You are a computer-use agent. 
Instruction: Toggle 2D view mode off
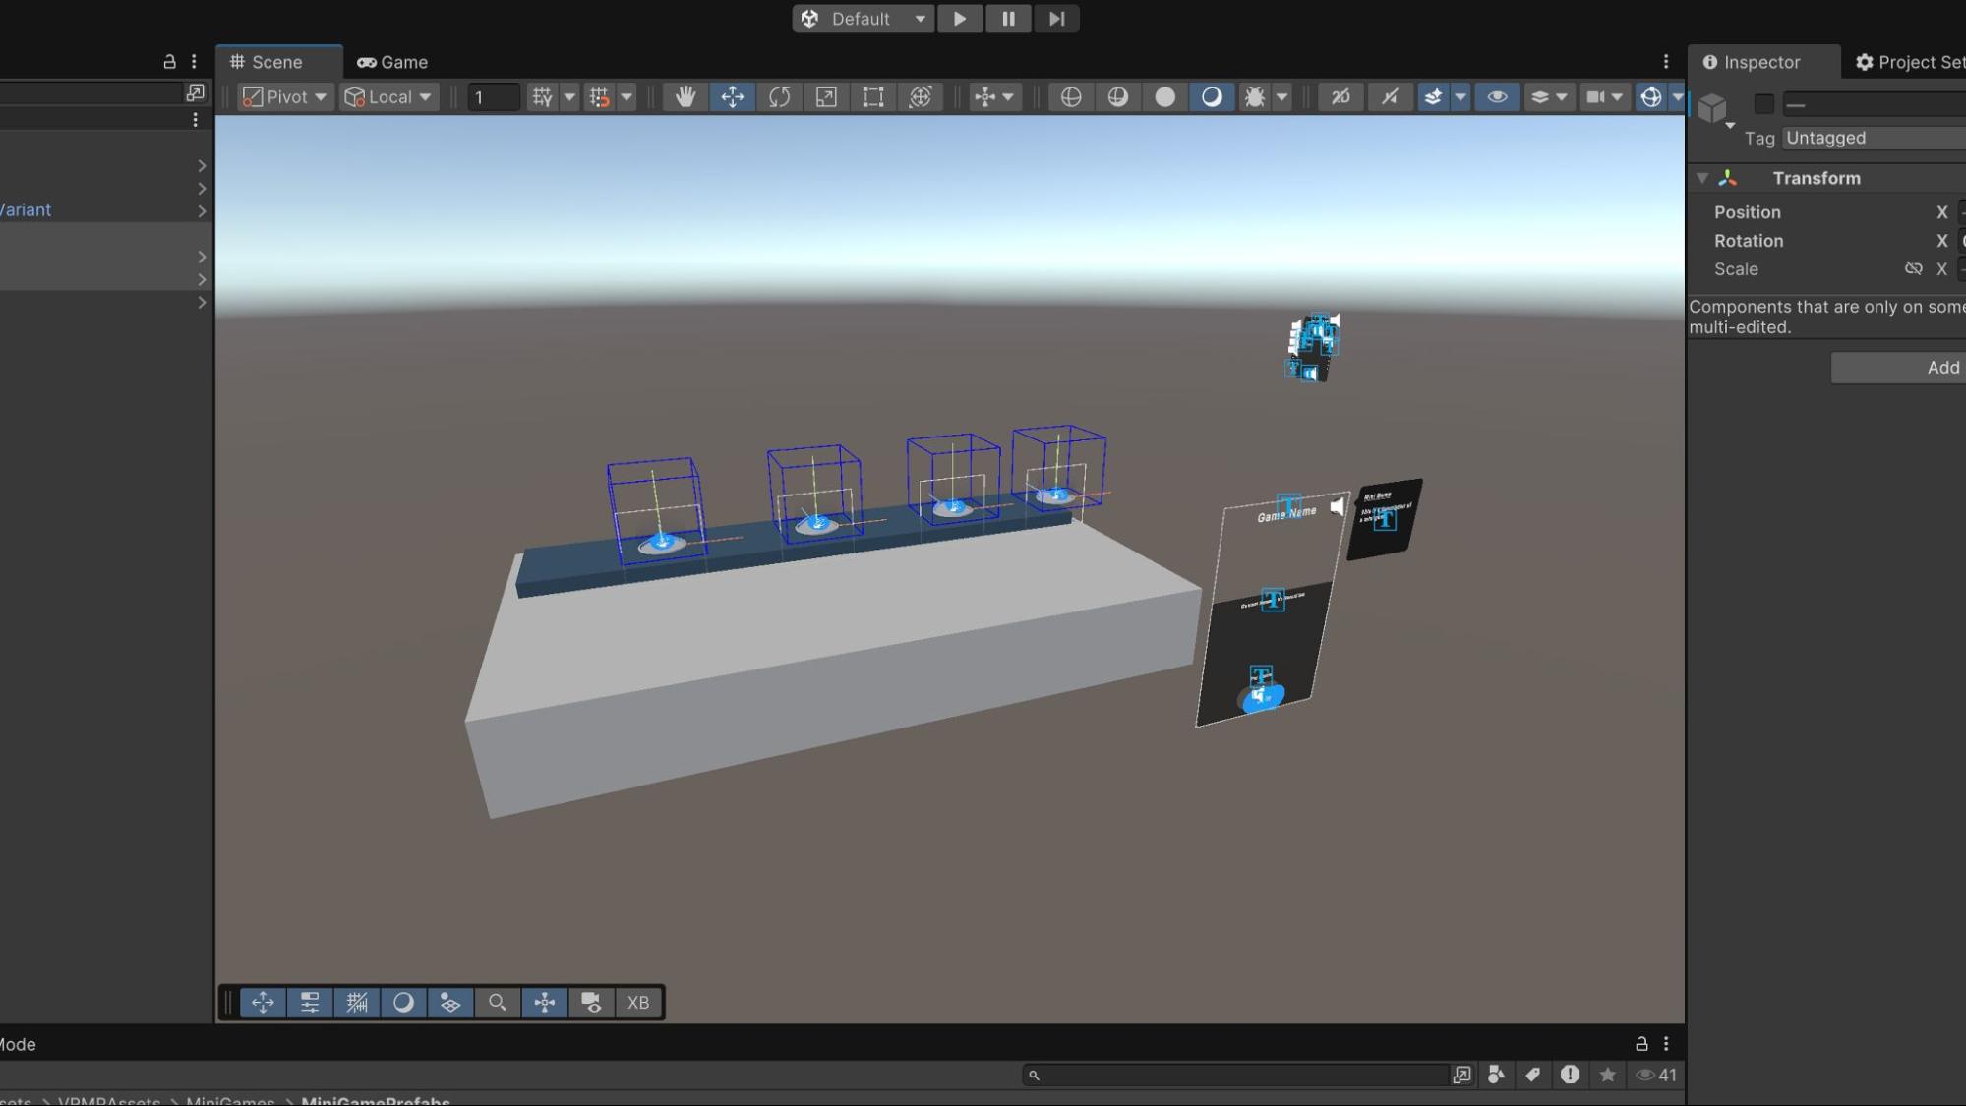1340,96
